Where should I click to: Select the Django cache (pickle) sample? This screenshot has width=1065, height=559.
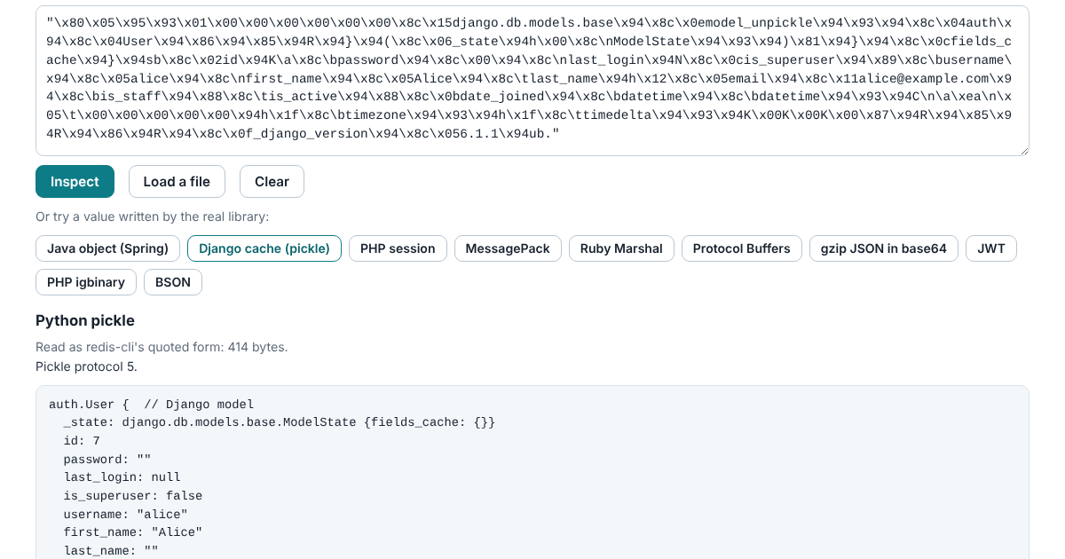(264, 248)
